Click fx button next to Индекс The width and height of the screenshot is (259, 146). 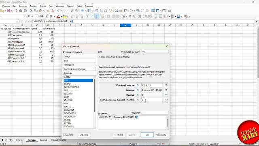(x=138, y=95)
